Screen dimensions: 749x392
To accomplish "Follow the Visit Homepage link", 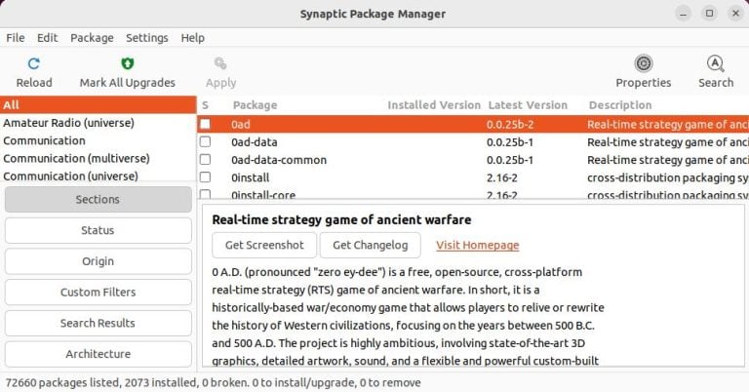I will pyautogui.click(x=477, y=245).
